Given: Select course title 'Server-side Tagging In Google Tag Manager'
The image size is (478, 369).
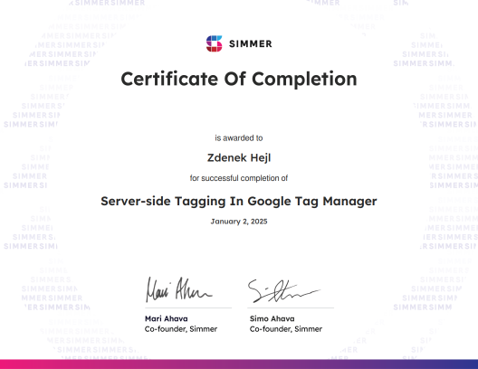Looking at the screenshot, I should tap(239, 202).
